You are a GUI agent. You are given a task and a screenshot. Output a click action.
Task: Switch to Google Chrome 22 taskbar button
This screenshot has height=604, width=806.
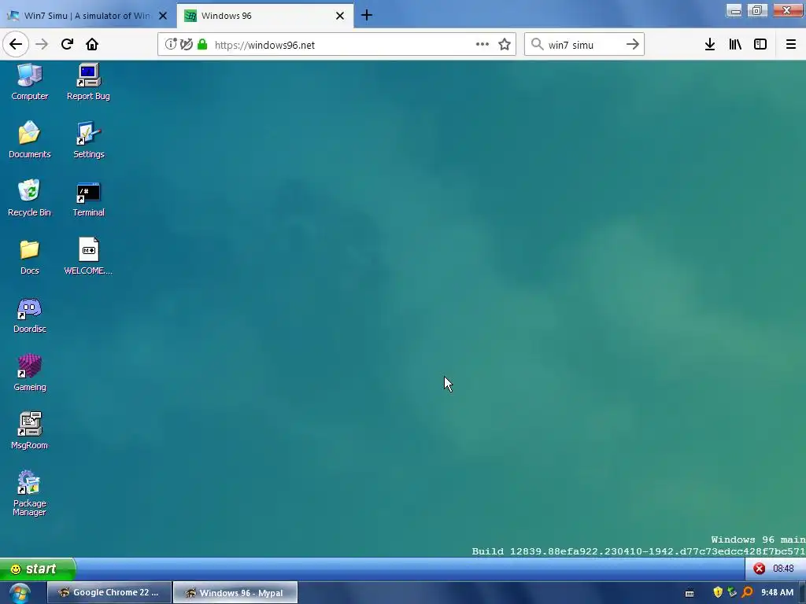coord(109,592)
